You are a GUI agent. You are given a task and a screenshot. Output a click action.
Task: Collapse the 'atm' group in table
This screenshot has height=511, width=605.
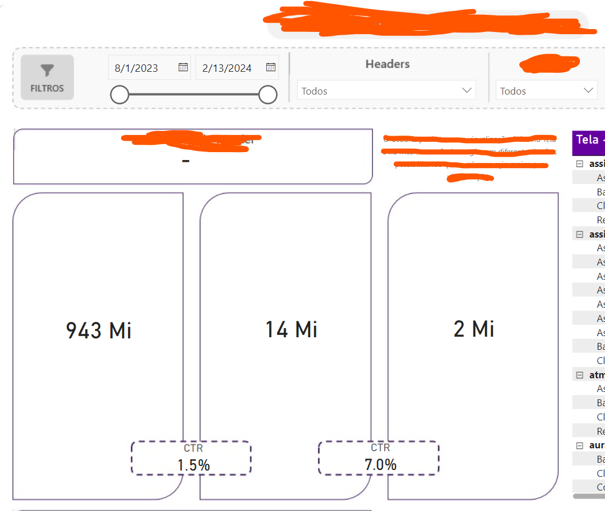coord(579,375)
